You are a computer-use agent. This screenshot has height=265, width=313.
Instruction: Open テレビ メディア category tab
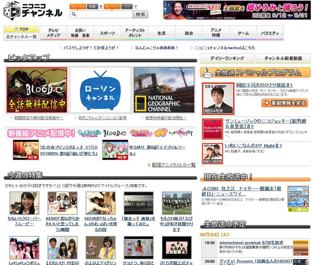click(x=53, y=33)
